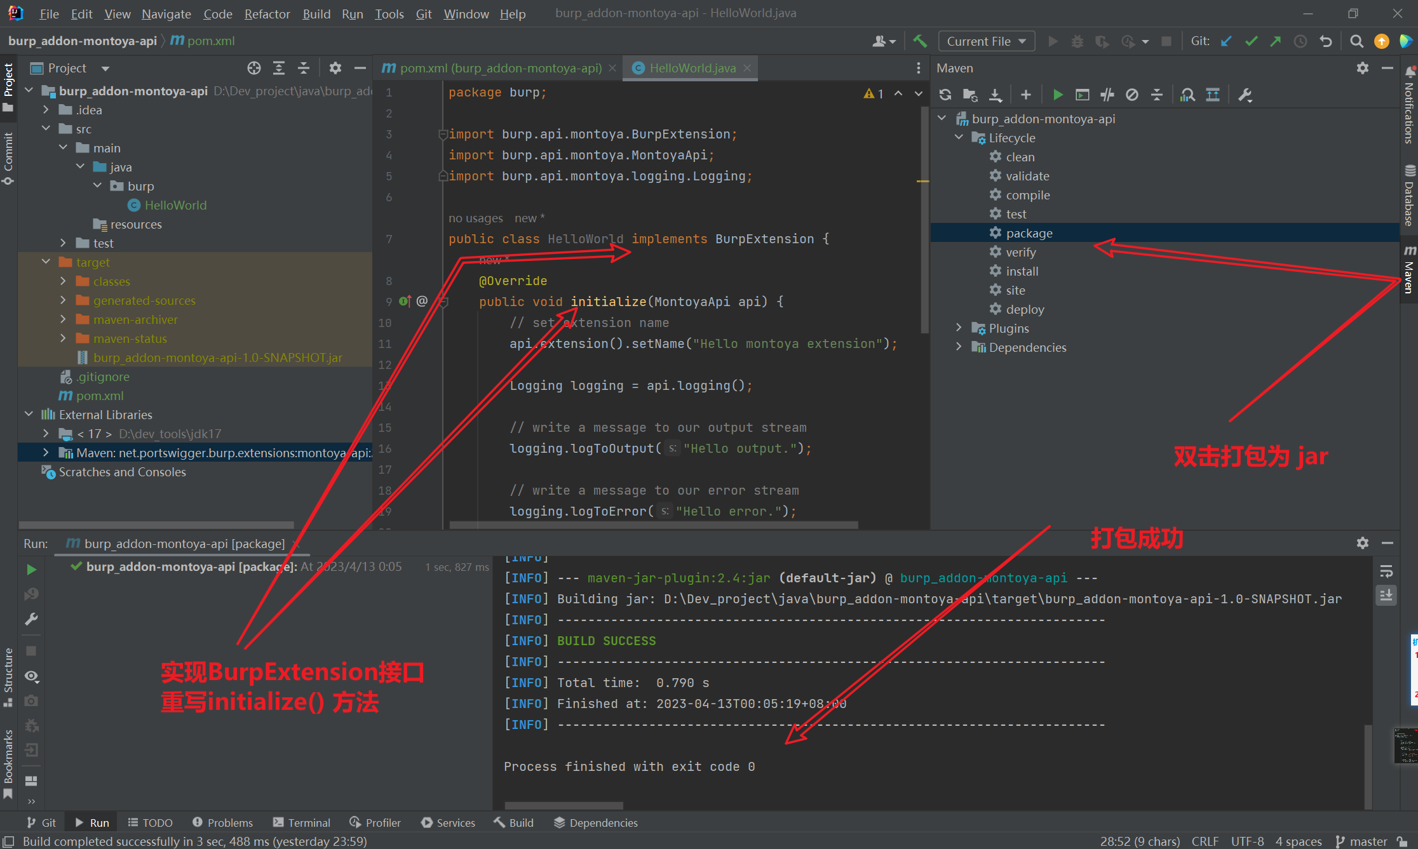Select the install lifecycle goal
Image resolution: width=1418 pixels, height=849 pixels.
pos(1022,271)
